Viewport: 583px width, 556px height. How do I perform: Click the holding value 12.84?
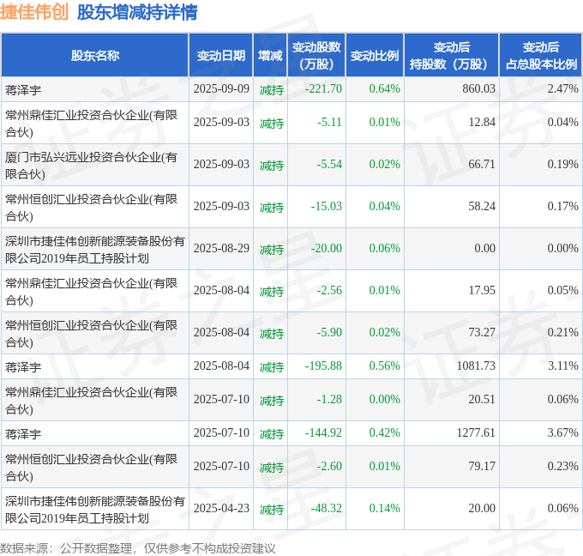pyautogui.click(x=482, y=122)
